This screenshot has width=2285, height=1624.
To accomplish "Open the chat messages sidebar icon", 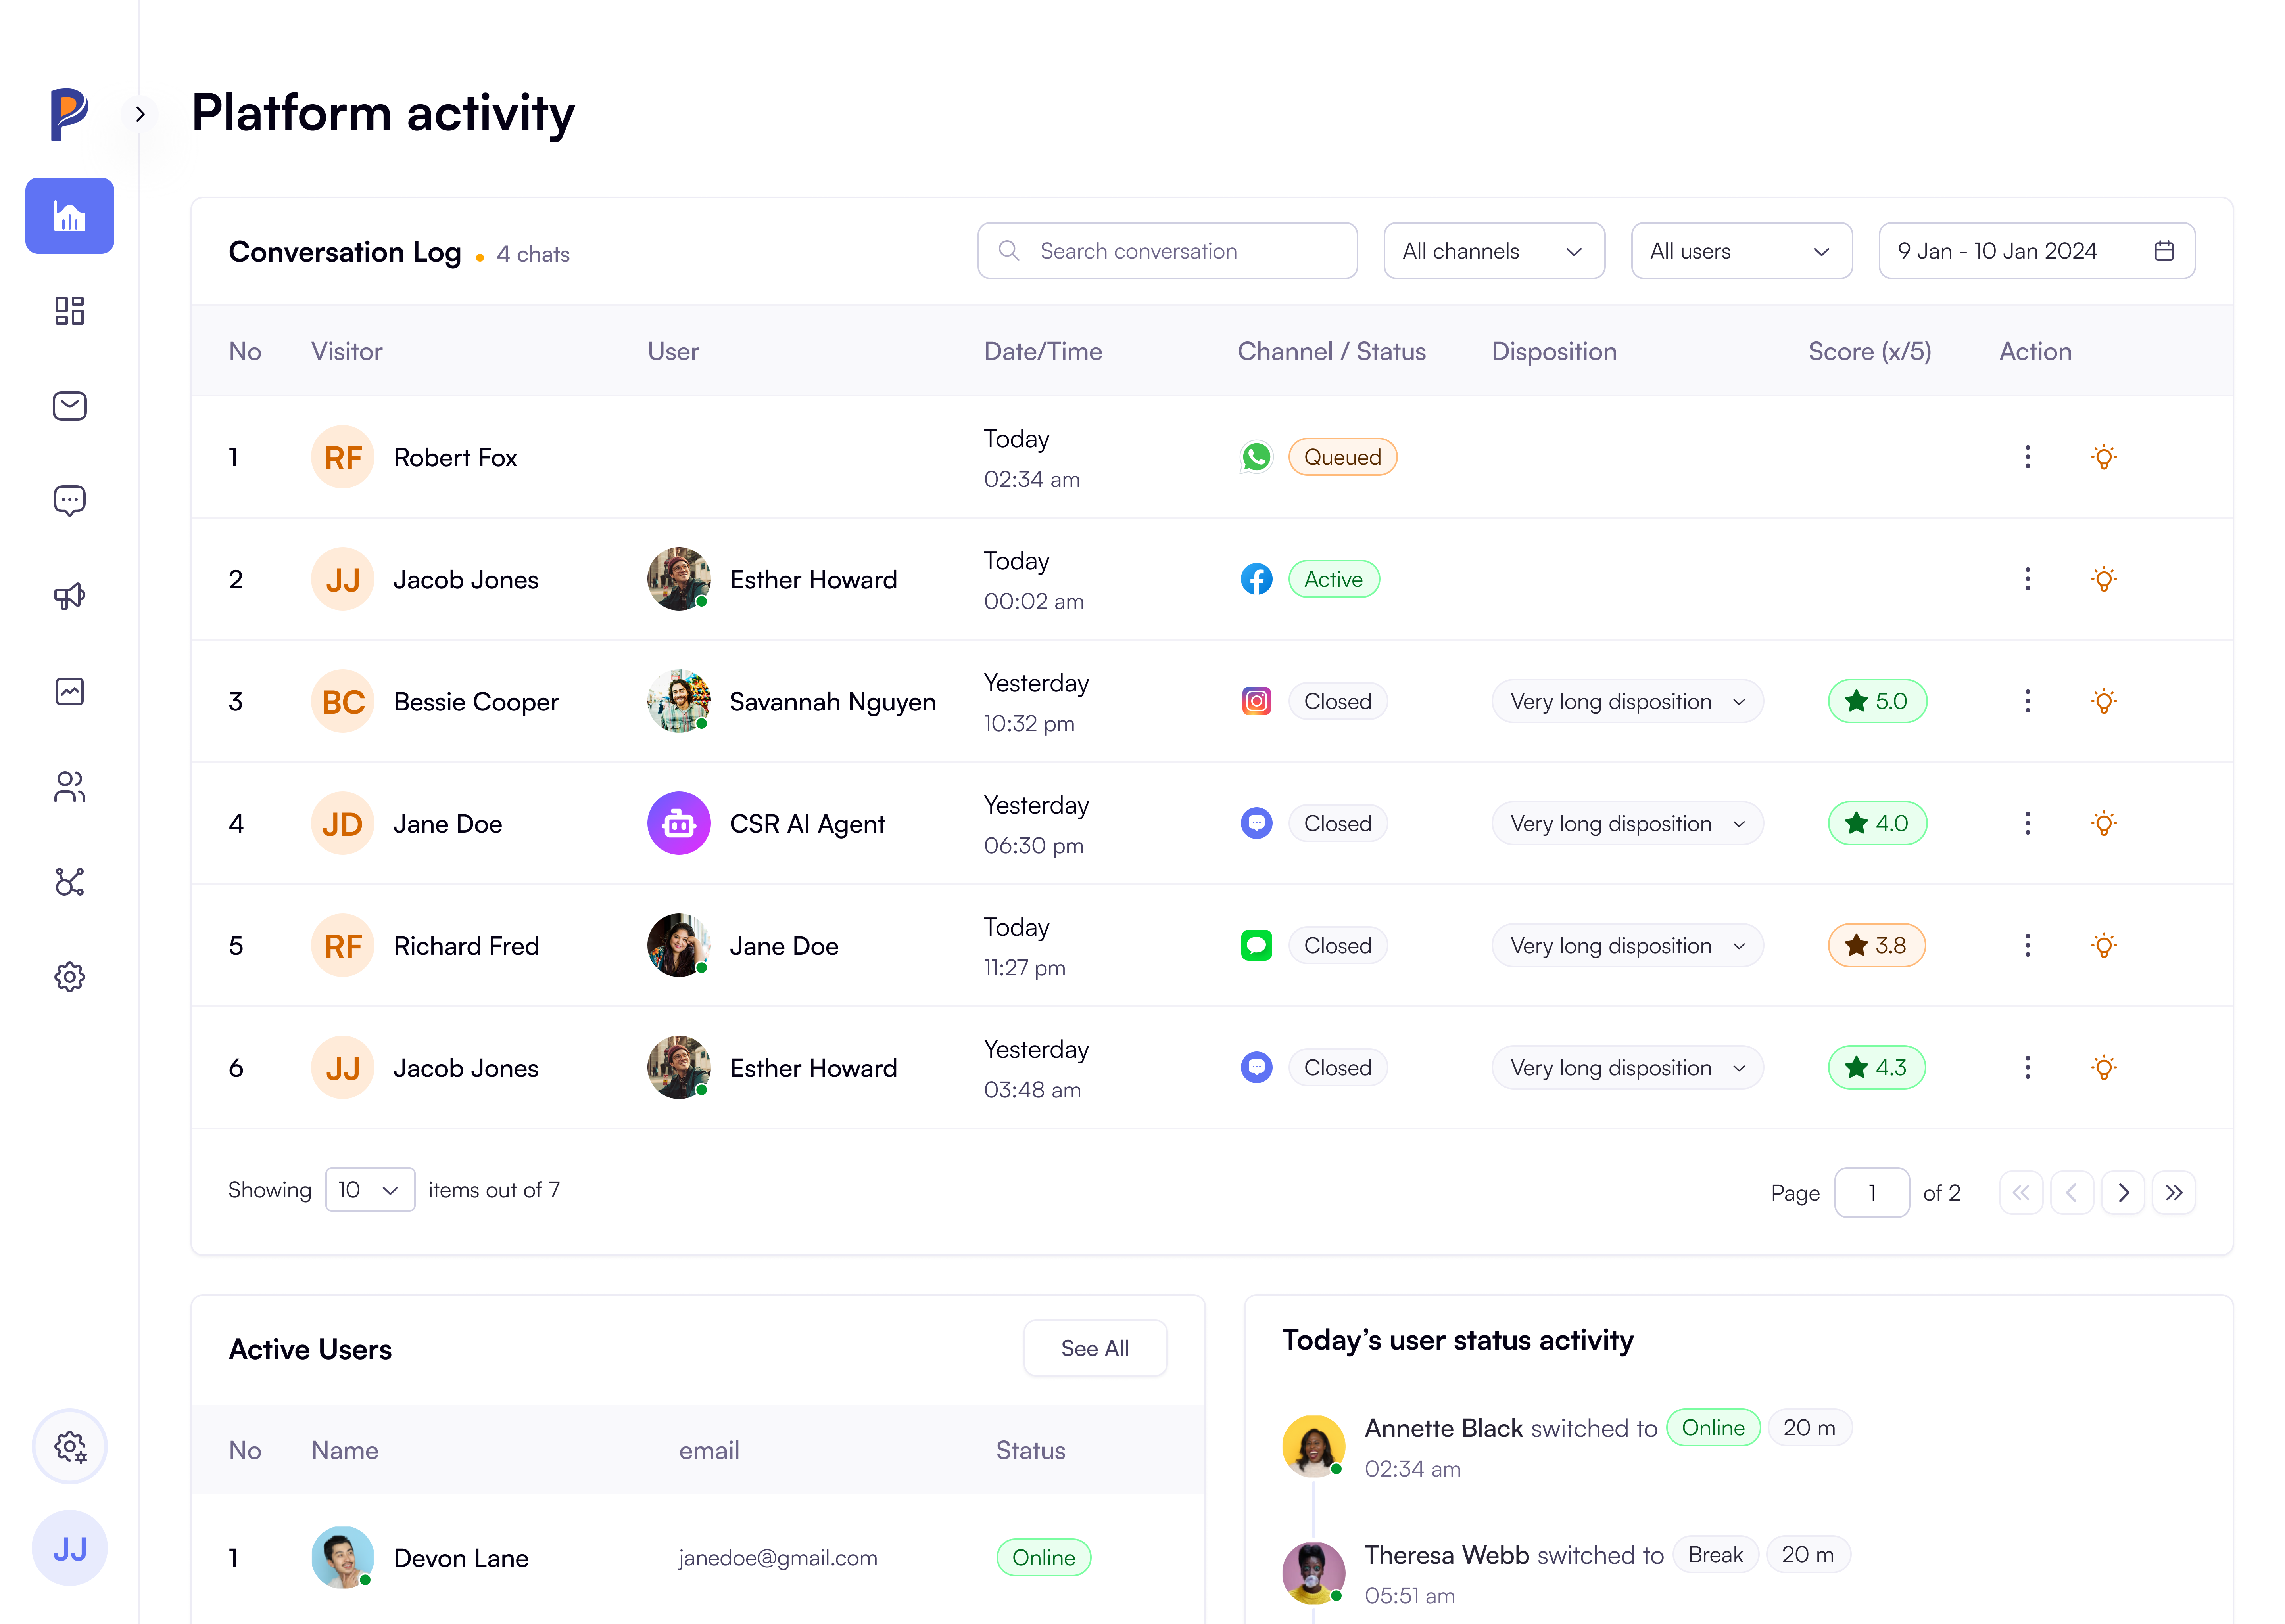I will [x=69, y=500].
